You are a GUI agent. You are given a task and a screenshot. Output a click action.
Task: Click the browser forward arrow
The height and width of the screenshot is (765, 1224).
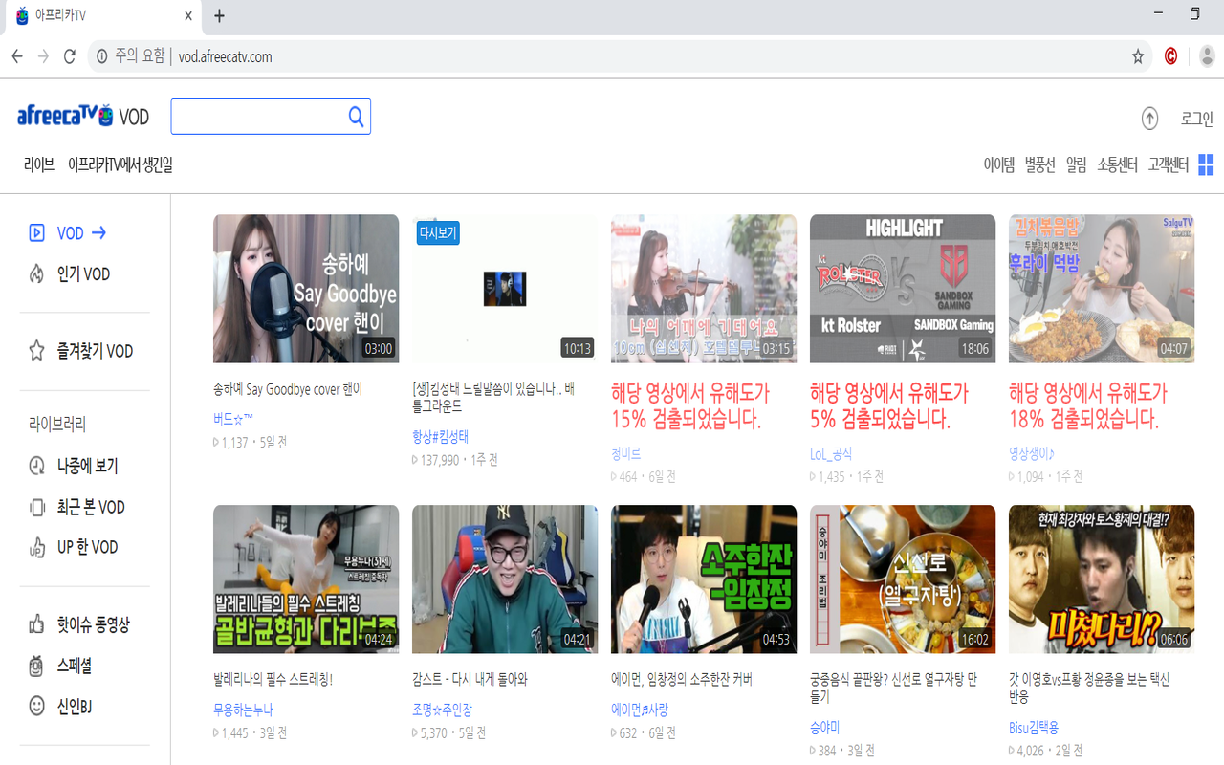tap(43, 56)
